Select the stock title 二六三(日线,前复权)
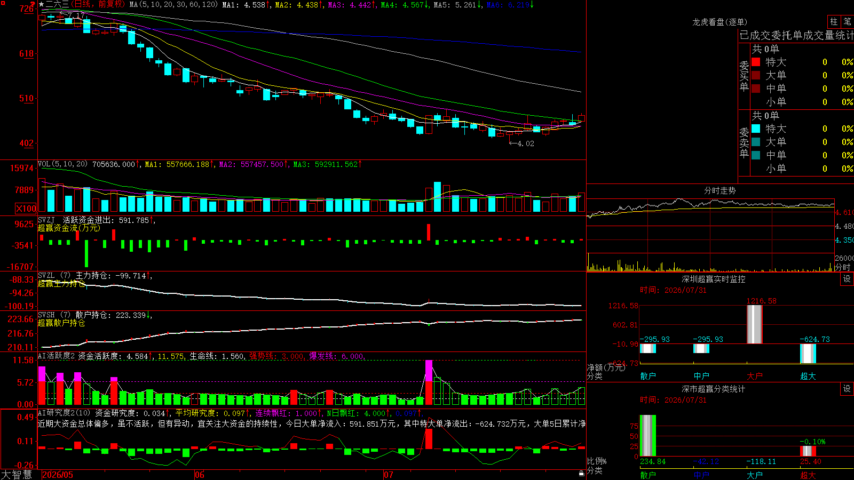Screen dimensions: 854x480 pyautogui.click(x=85, y=5)
